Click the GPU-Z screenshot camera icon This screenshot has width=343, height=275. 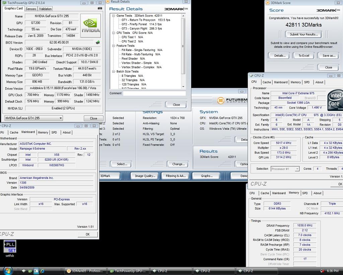(100, 8)
